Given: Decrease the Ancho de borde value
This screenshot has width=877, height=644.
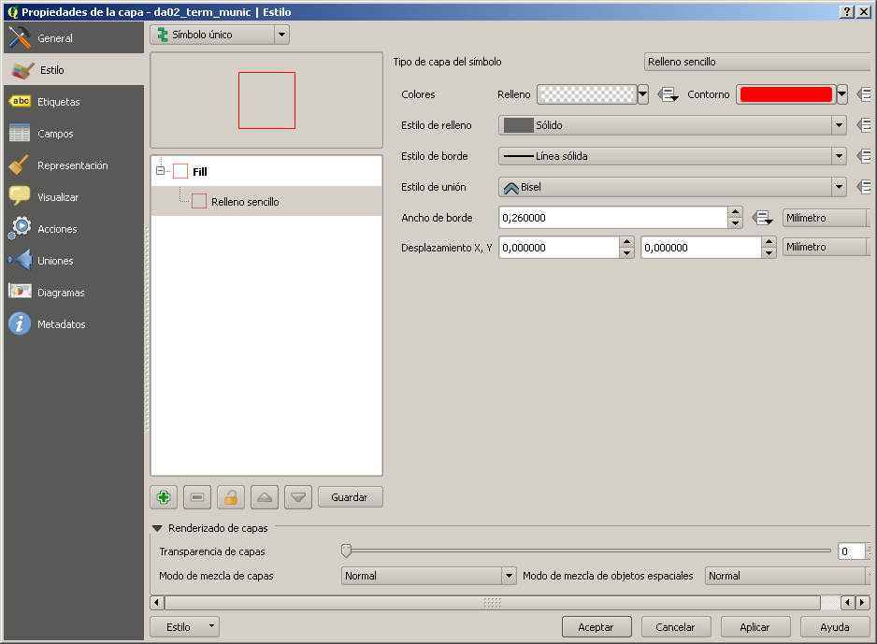Looking at the screenshot, I should click(x=736, y=223).
